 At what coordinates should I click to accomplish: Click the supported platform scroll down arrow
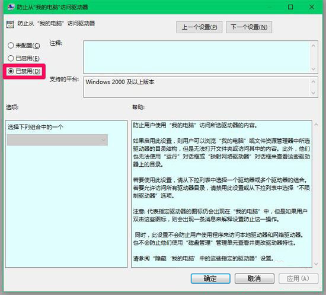tap(314, 93)
